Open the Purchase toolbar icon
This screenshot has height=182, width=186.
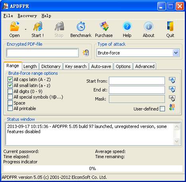tap(104, 26)
